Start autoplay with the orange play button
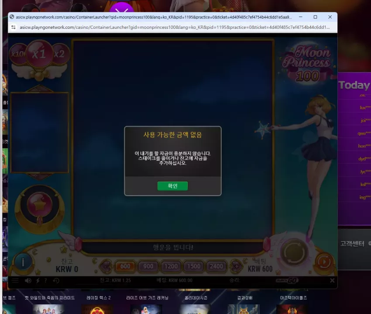The width and height of the screenshot is (371, 314). click(324, 262)
